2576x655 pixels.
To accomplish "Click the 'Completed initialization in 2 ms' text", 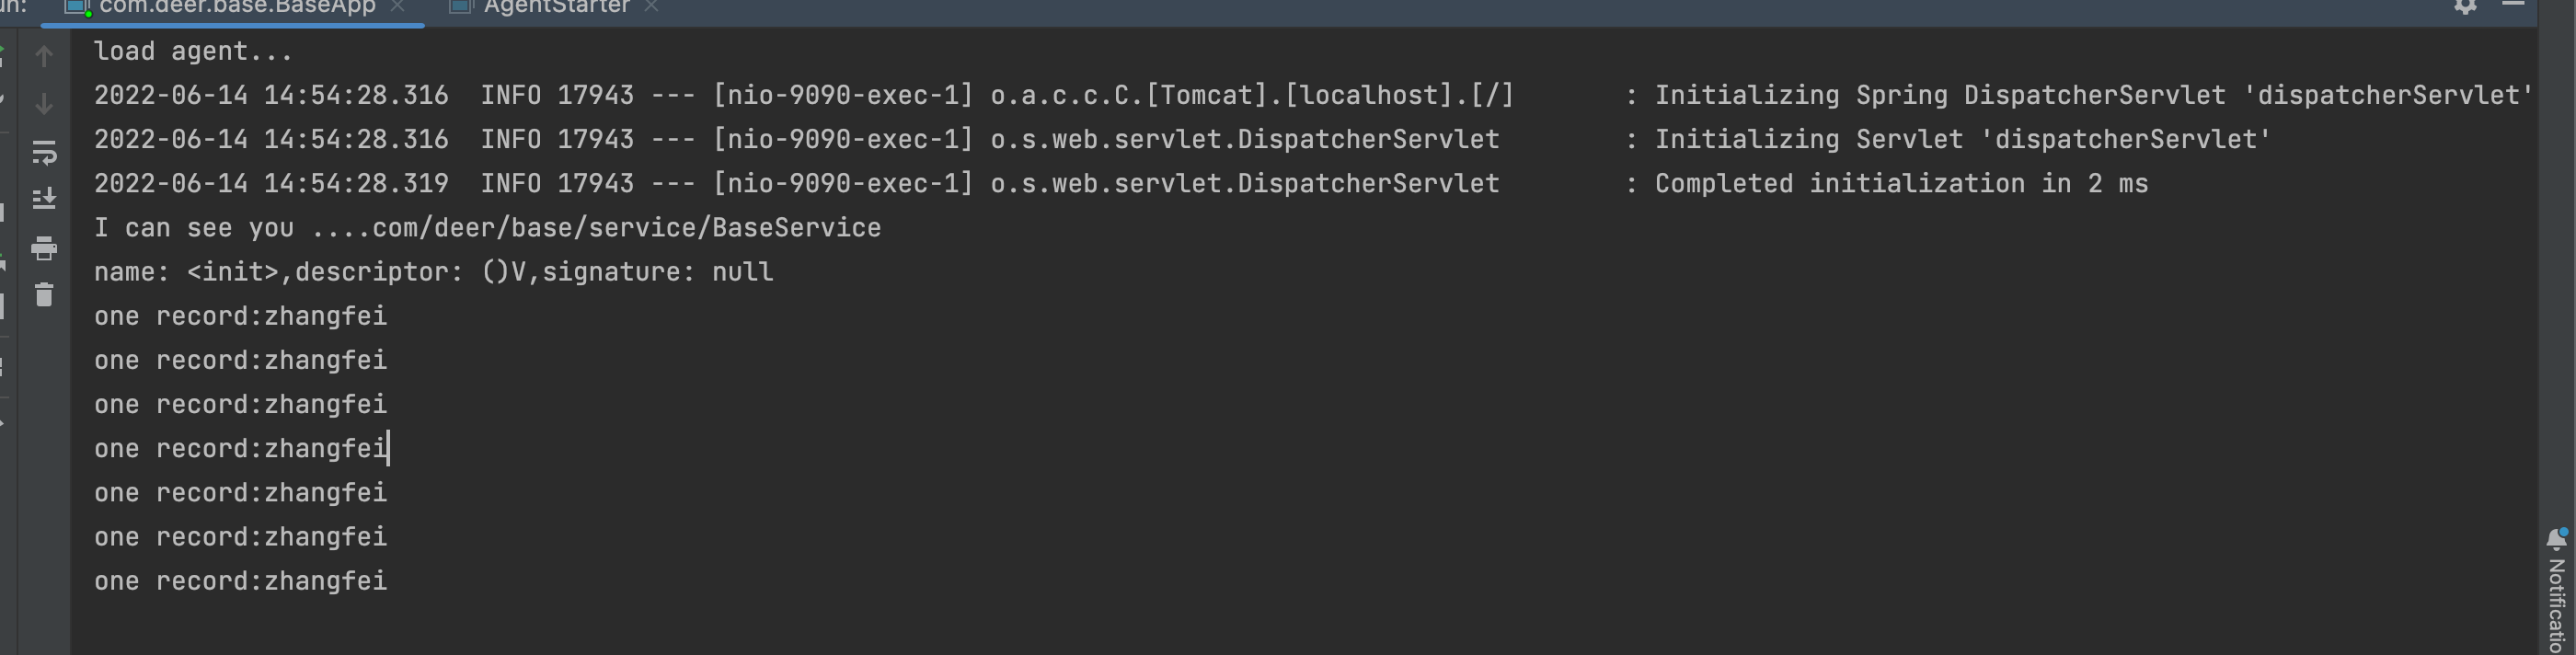I will [1901, 184].
